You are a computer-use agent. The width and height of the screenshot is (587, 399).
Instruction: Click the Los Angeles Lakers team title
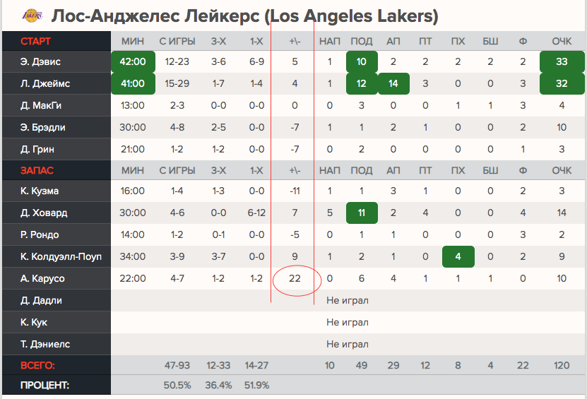(x=244, y=15)
